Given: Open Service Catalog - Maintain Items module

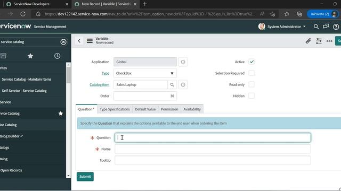Looking at the screenshot, I should tap(27, 79).
